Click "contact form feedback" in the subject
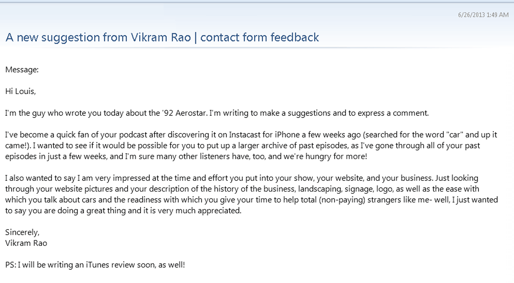Image resolution: width=514 pixels, height=283 pixels. (260, 38)
